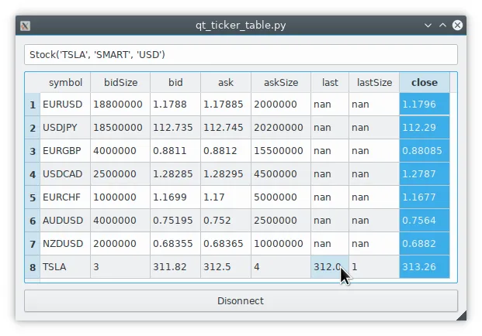Click the USDJPY symbol cell
482x336 pixels.
pos(65,128)
